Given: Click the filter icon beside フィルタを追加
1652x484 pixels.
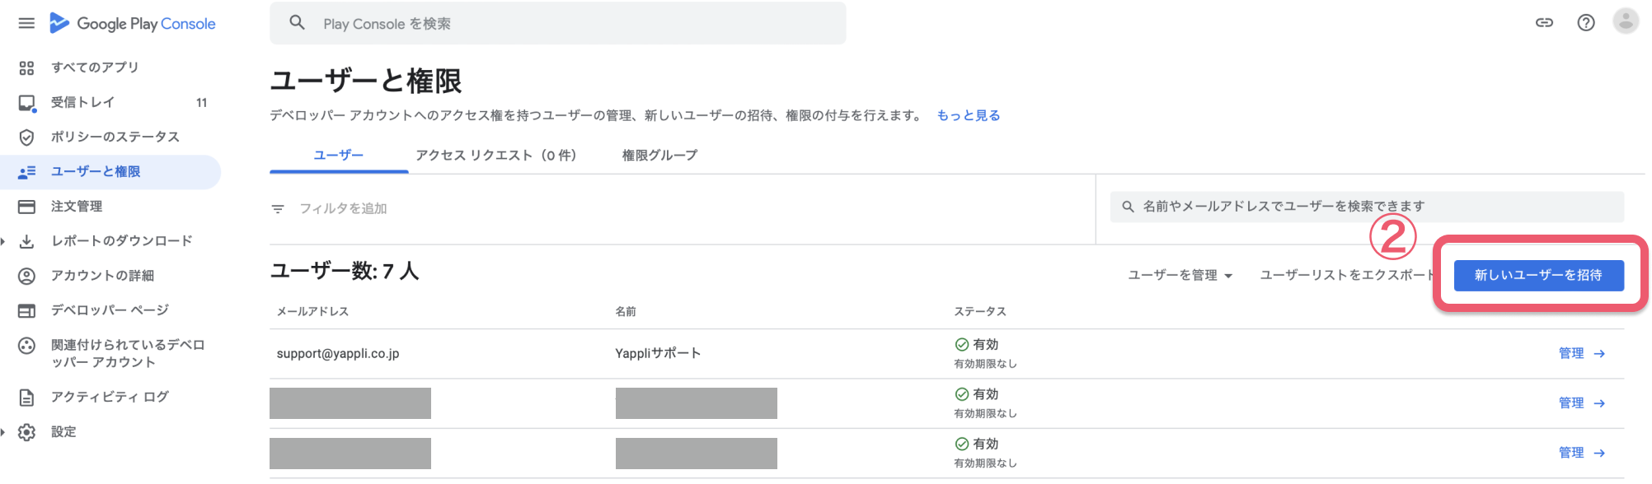Looking at the screenshot, I should [278, 209].
